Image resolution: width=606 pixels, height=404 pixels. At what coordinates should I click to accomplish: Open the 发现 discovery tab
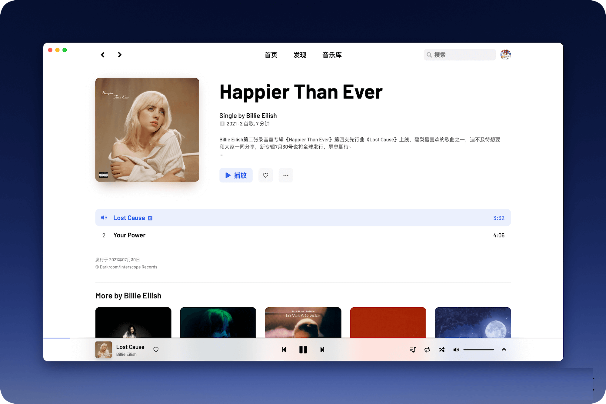(x=300, y=55)
